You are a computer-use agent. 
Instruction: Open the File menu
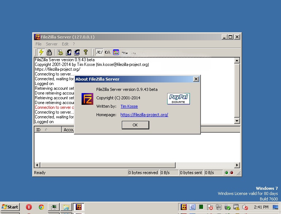(x=38, y=44)
